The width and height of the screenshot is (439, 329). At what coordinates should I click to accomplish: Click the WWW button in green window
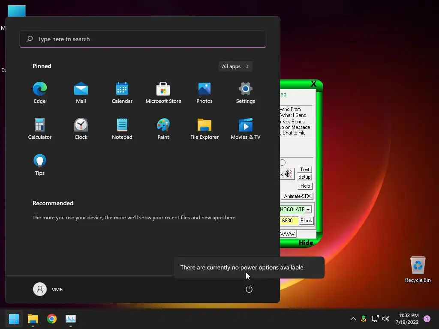click(x=288, y=233)
